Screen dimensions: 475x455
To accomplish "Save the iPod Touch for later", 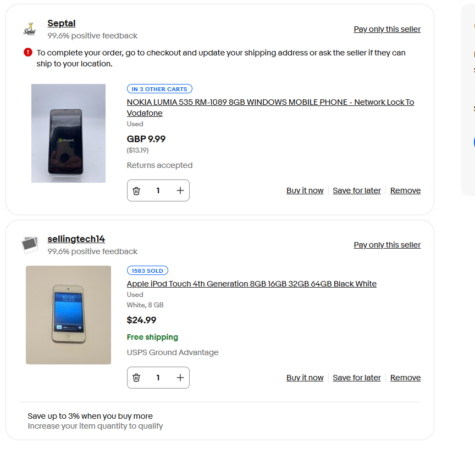I will [357, 378].
